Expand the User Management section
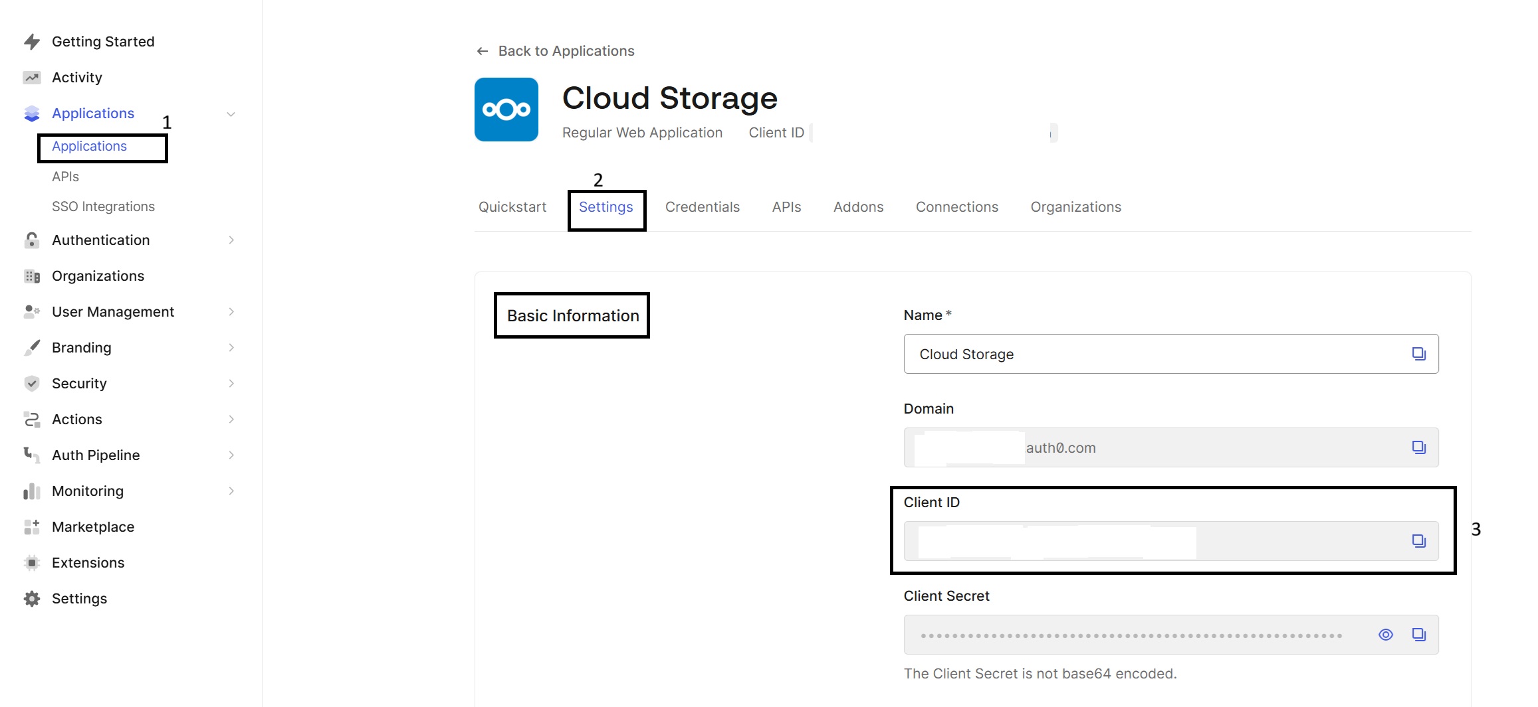The width and height of the screenshot is (1538, 707). click(231, 312)
